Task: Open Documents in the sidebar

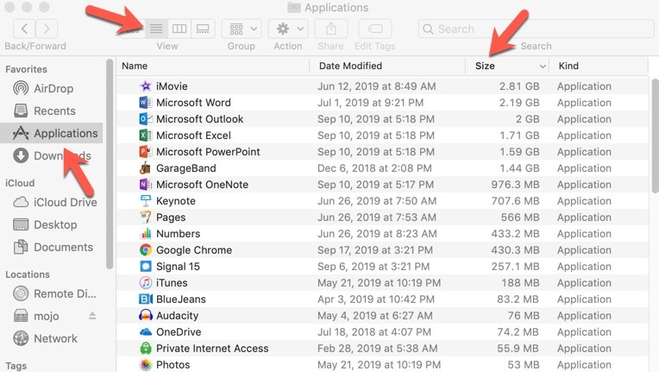Action: (53, 247)
